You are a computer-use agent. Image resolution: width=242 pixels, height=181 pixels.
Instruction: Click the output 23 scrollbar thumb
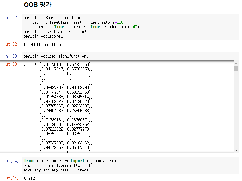236,68
